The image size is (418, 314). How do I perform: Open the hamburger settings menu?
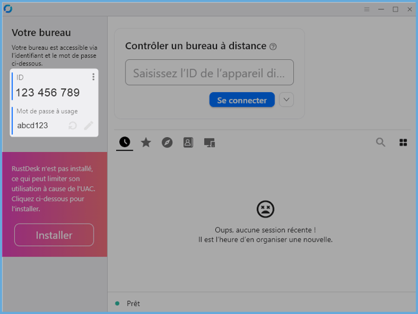coord(367,9)
